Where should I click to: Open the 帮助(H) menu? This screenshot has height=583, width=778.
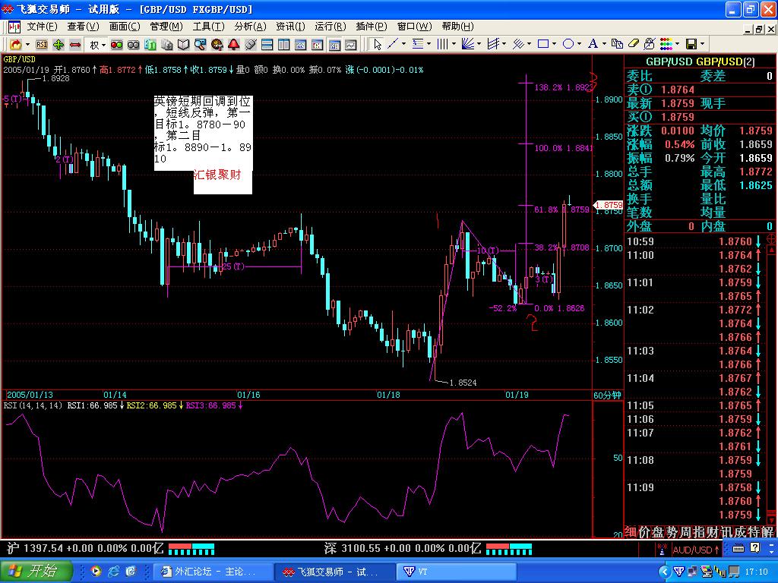pos(457,27)
